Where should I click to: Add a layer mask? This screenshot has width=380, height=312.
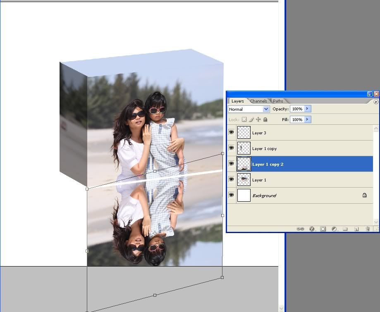(323, 229)
